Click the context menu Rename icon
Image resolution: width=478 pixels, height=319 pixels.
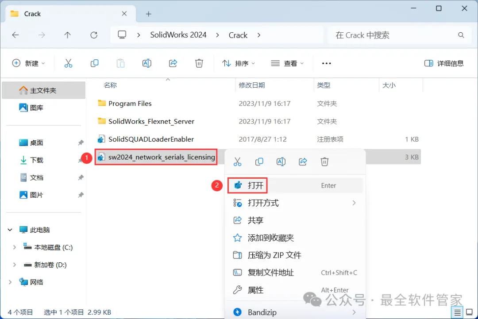click(281, 161)
